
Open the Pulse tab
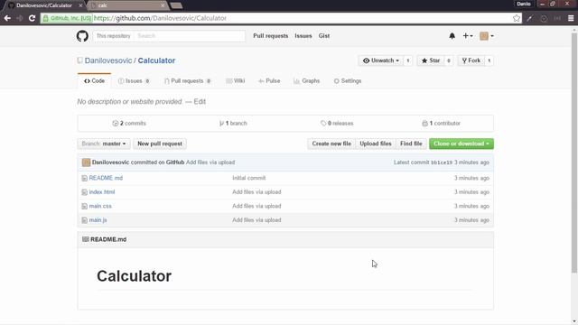pos(269,81)
